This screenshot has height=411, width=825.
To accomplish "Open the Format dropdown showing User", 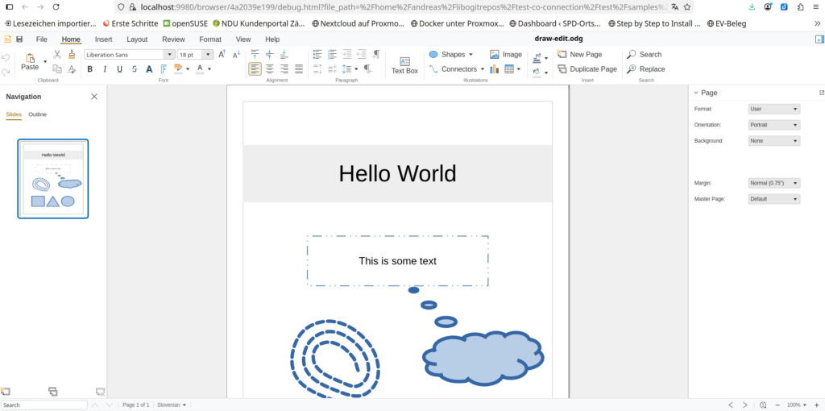I will (x=774, y=109).
